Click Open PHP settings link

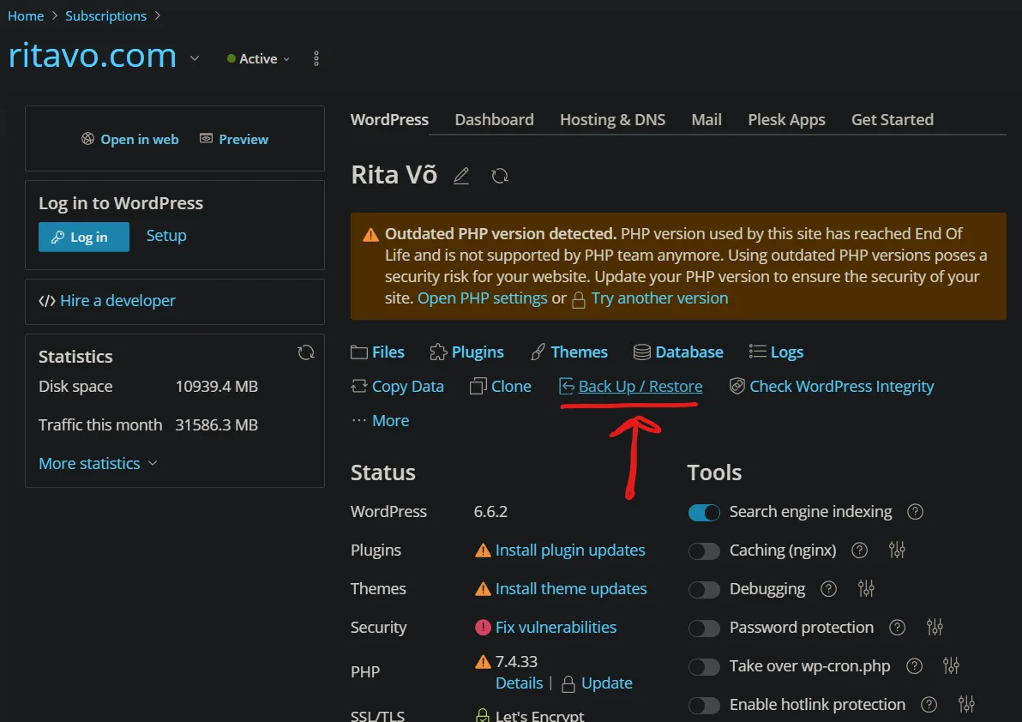coord(483,298)
